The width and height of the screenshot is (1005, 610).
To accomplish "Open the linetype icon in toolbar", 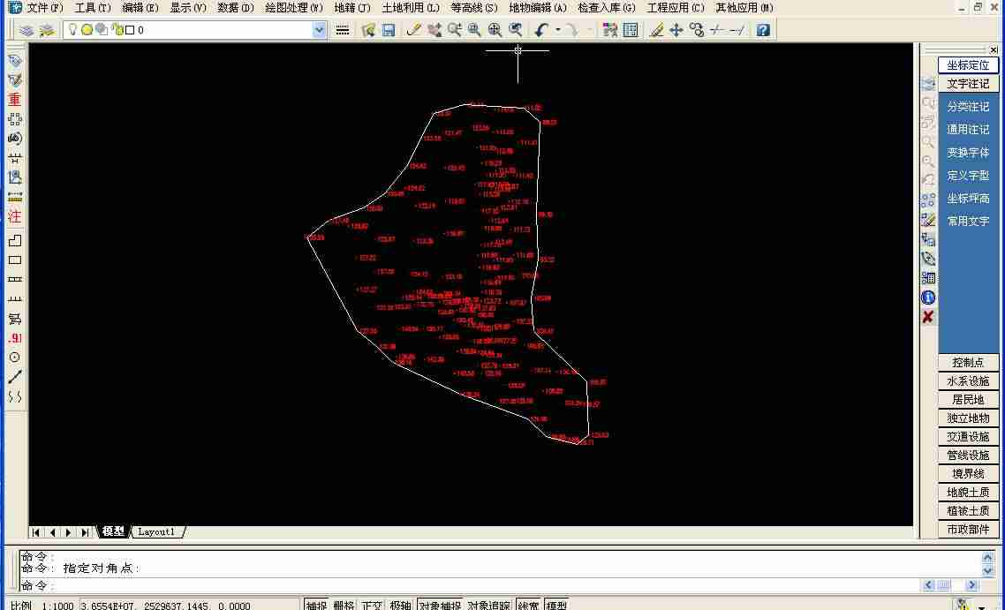I will 343,30.
